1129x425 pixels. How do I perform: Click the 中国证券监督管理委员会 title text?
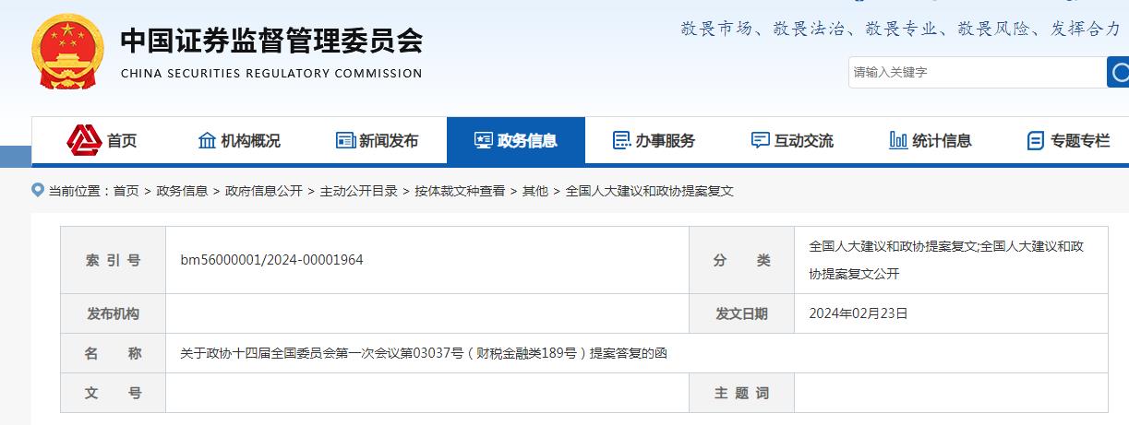point(271,40)
